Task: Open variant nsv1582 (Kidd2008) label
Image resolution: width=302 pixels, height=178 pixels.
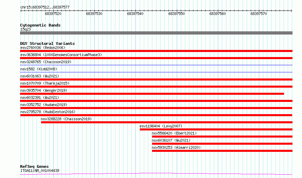Action: coord(39,69)
